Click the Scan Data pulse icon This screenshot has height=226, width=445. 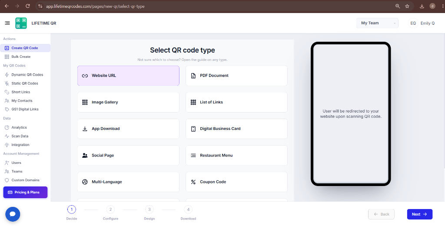(x=7, y=136)
